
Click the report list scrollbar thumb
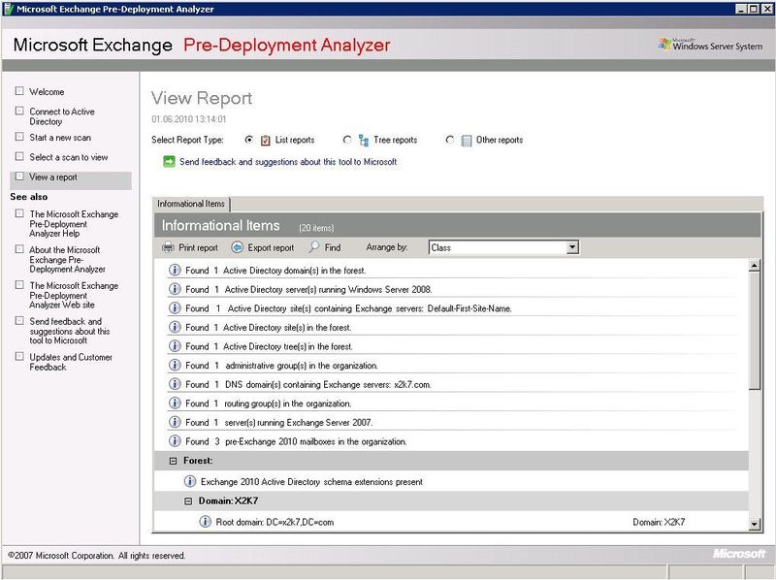tap(755, 331)
